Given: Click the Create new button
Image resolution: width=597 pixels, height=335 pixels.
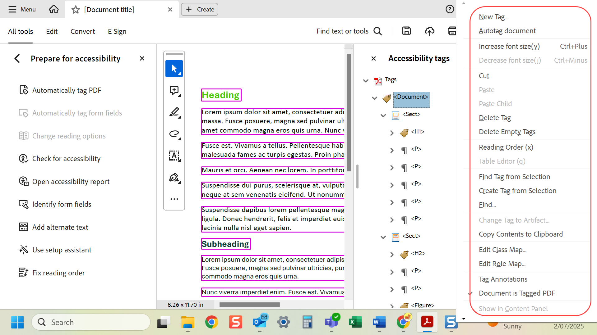Looking at the screenshot, I should coord(200,9).
